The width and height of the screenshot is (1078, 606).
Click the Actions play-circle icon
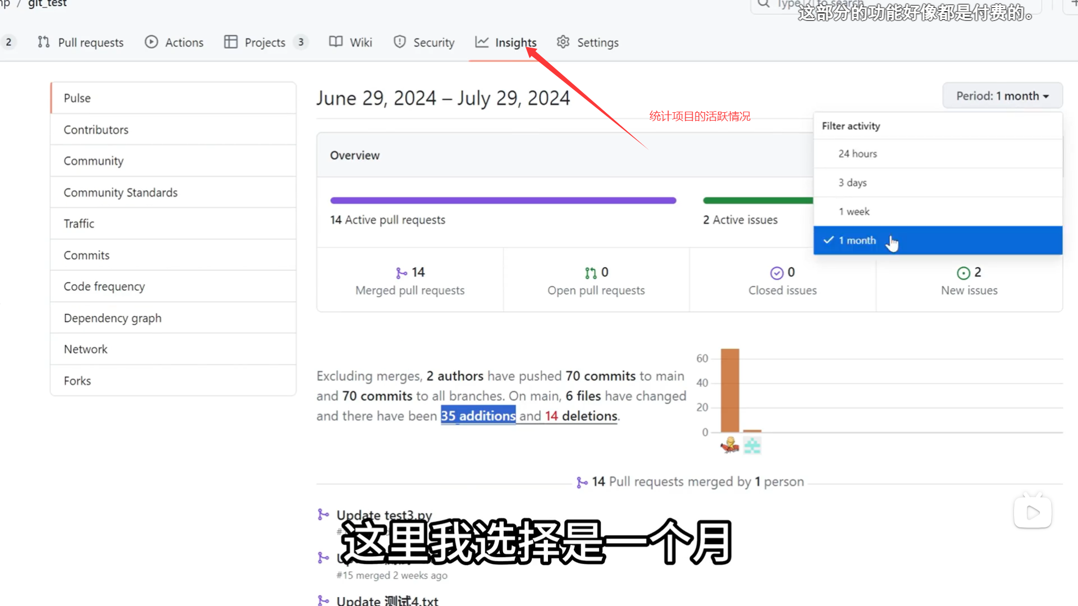click(x=151, y=42)
